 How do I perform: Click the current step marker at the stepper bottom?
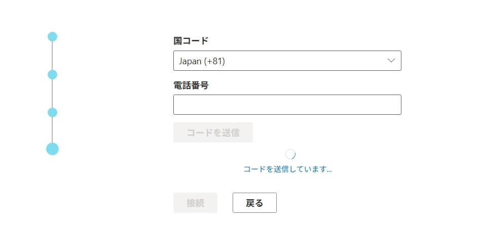(x=52, y=149)
